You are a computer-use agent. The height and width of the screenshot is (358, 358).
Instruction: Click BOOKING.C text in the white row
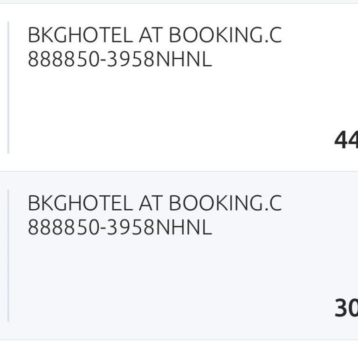coord(225,35)
